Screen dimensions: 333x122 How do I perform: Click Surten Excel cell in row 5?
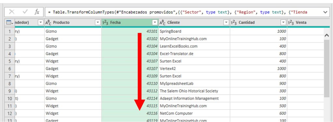(x=194, y=61)
